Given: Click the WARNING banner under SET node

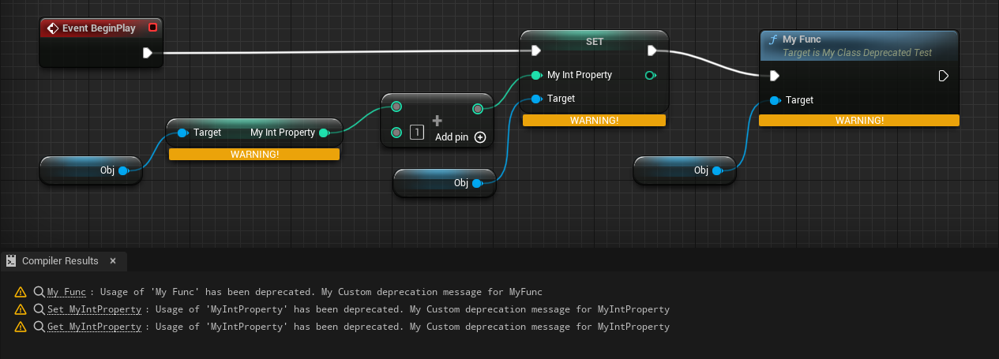Looking at the screenshot, I should tap(594, 120).
